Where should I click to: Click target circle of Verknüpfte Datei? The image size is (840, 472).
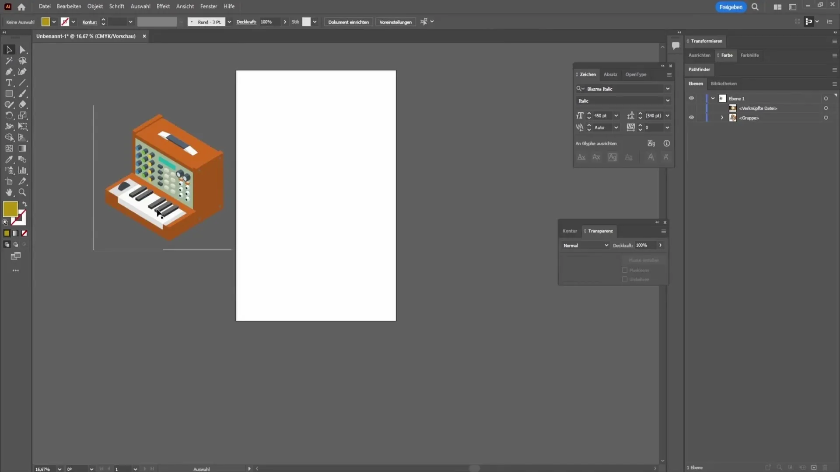[x=826, y=108]
